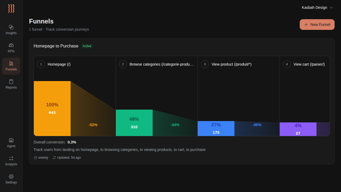This screenshot has height=192, width=341.
Task: Click the weekly schedule label
Action: tap(43, 157)
